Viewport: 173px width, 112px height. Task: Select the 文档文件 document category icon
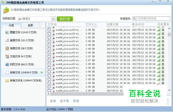click(x=7, y=56)
